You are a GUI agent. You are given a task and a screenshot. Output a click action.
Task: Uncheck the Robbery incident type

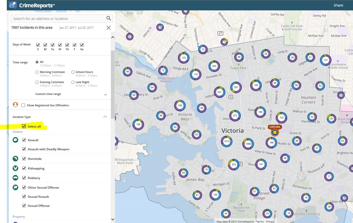coord(24,178)
